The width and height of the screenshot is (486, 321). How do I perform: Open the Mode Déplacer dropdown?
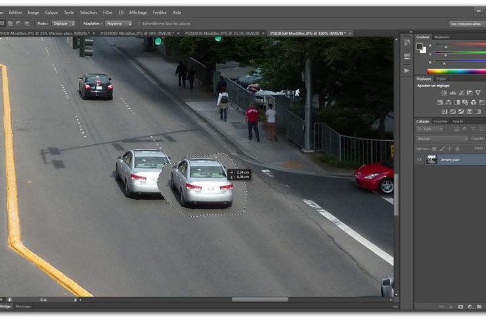tap(64, 24)
